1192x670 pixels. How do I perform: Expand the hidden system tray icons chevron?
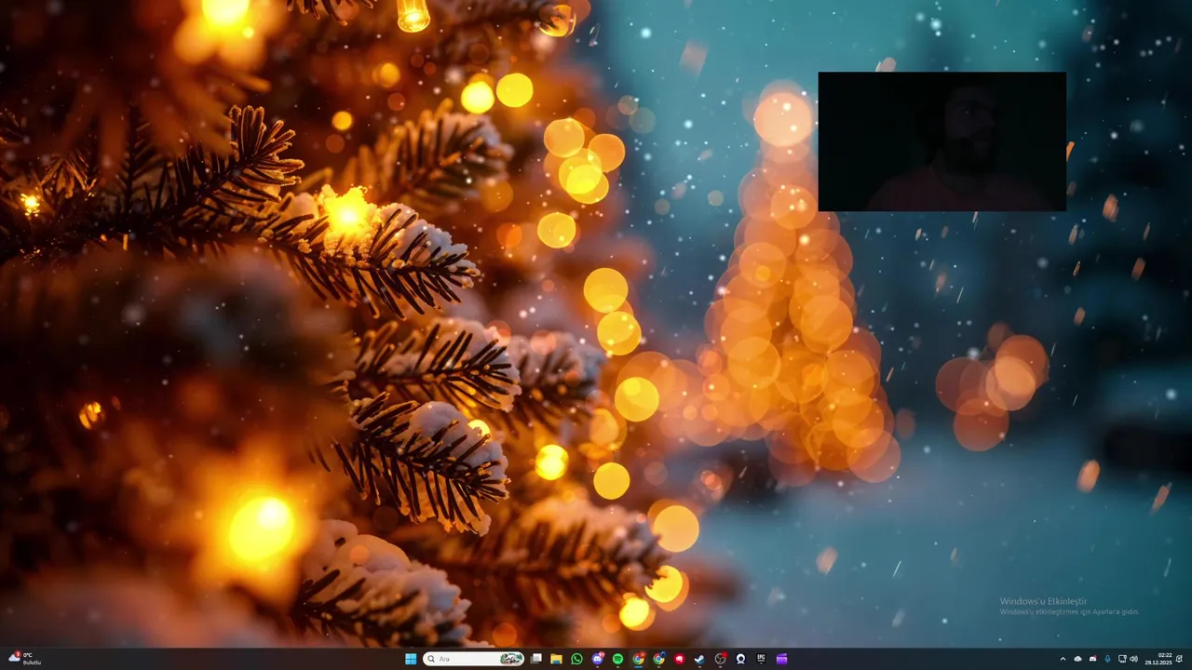pyautogui.click(x=1063, y=659)
